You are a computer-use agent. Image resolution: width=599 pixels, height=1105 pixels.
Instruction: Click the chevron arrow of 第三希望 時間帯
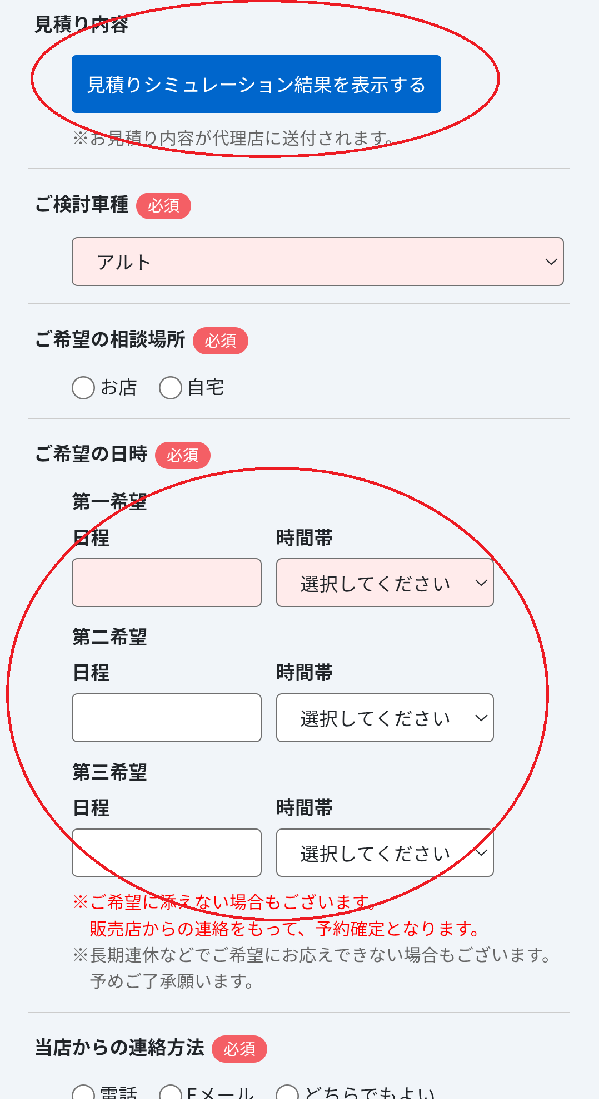pos(481,852)
